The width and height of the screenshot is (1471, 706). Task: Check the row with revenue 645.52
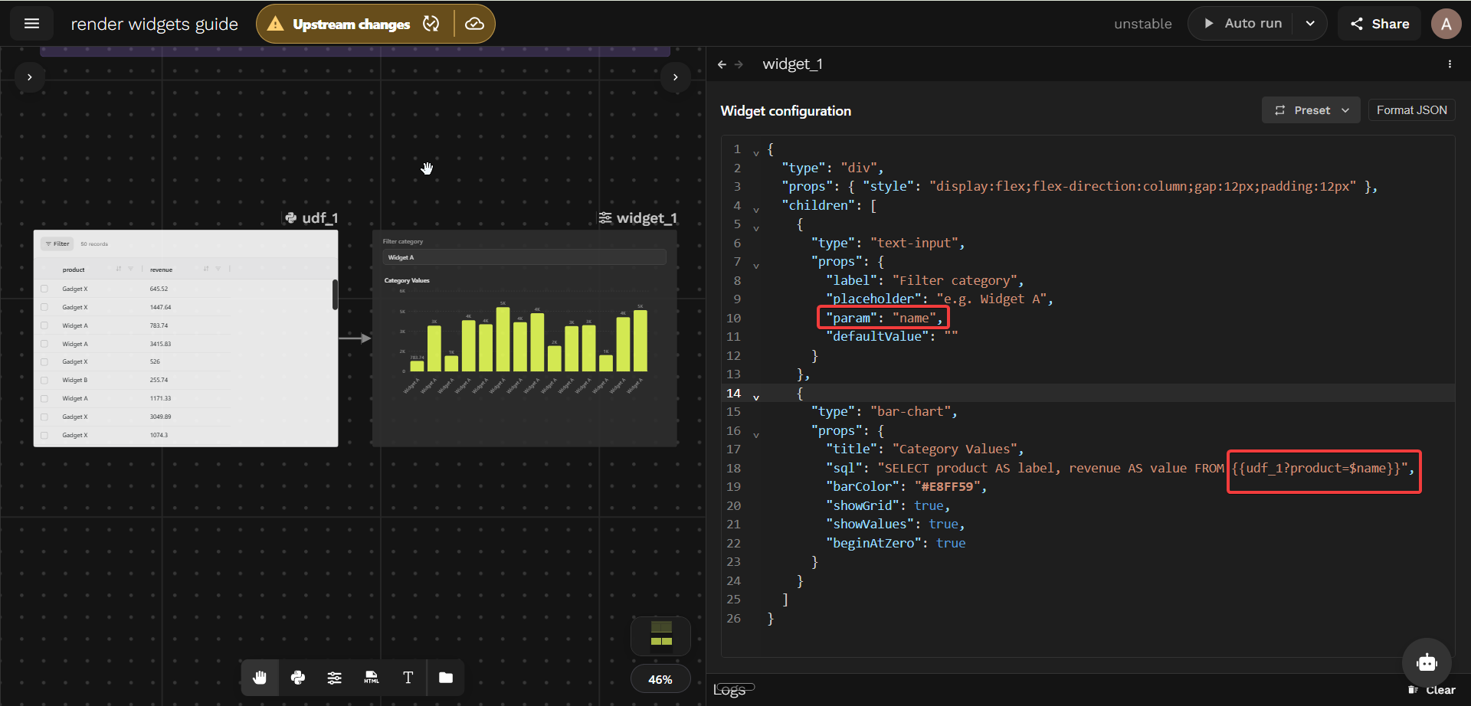pyautogui.click(x=44, y=289)
